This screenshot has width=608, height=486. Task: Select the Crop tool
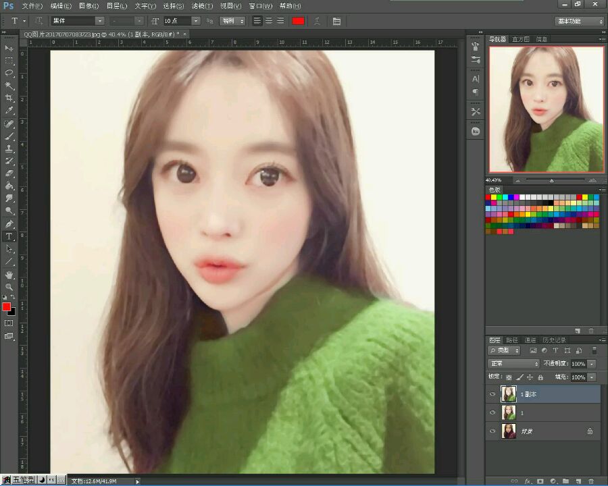[9, 98]
